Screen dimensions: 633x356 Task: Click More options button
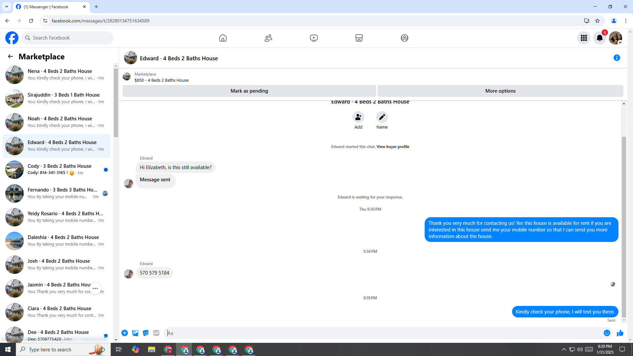click(x=500, y=91)
